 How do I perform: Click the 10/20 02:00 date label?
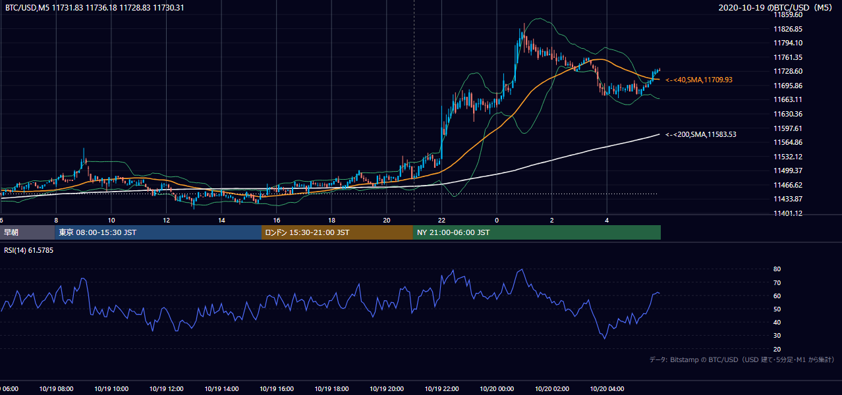[x=552, y=389]
